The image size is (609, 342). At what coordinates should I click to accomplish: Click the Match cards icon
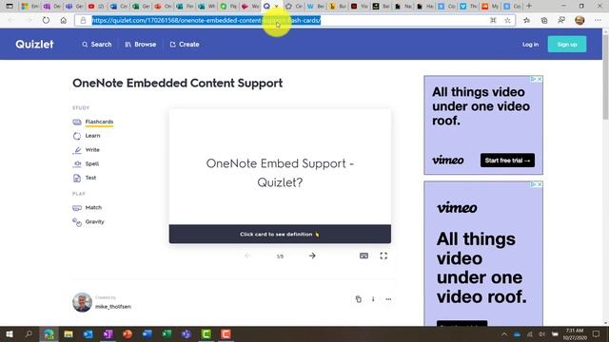point(77,208)
